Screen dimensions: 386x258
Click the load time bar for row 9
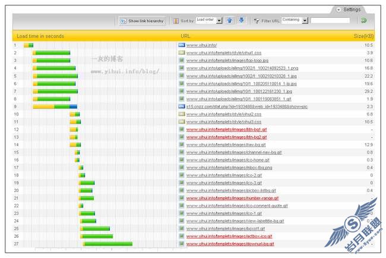[55, 106]
